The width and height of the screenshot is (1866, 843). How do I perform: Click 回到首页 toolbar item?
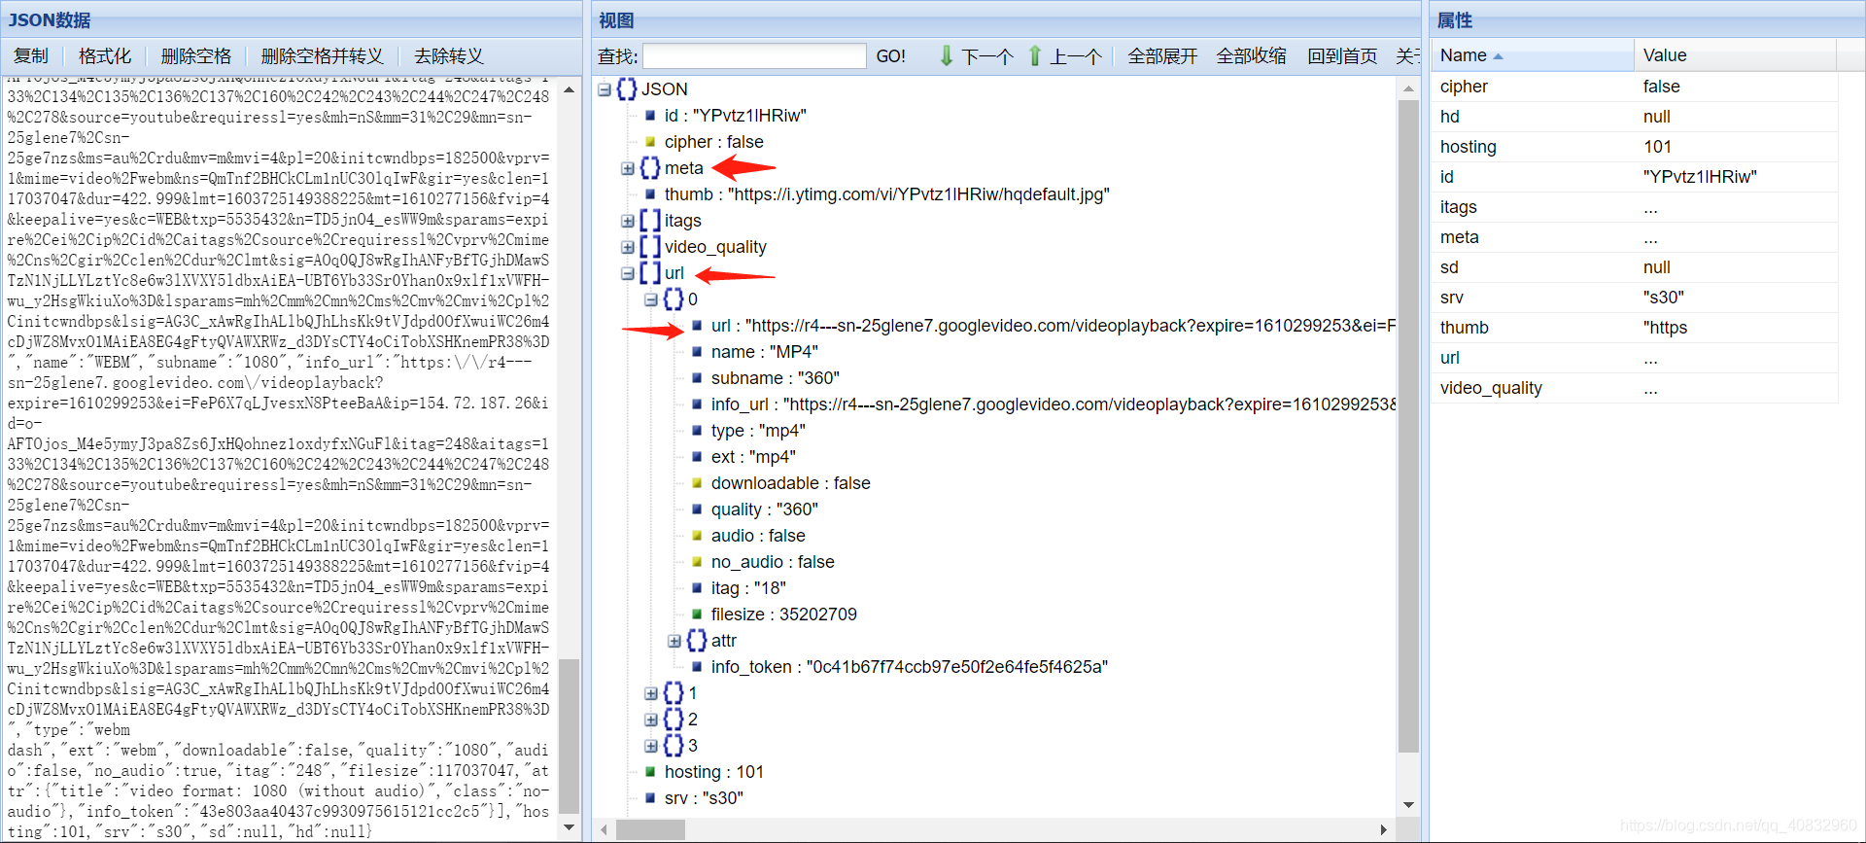(x=1342, y=56)
